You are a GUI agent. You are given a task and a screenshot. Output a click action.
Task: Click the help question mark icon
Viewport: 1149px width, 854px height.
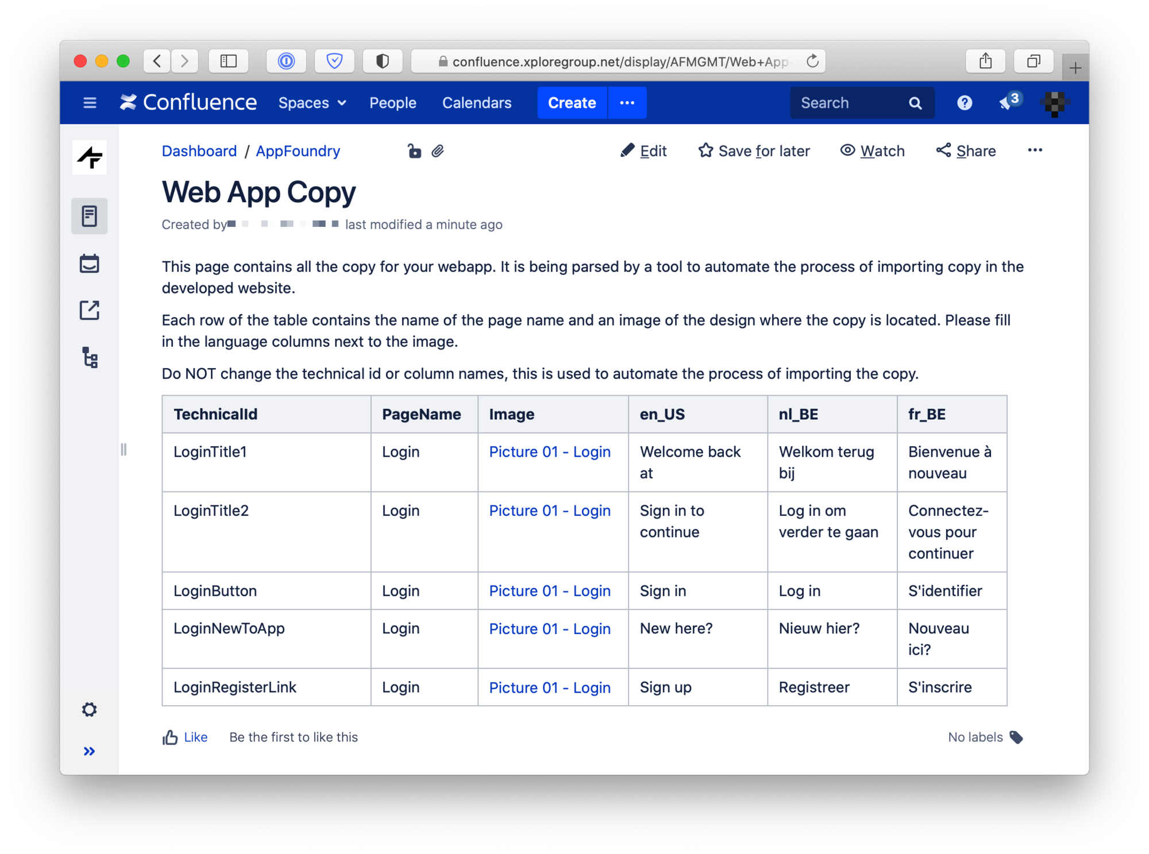tap(964, 103)
